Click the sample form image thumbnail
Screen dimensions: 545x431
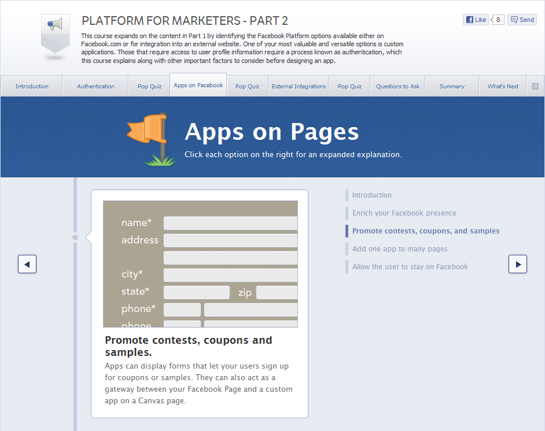point(201,263)
